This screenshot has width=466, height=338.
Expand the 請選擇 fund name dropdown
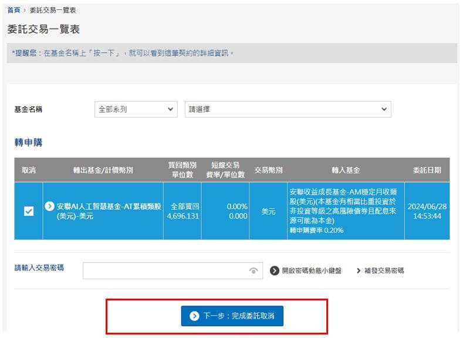pyautogui.click(x=288, y=109)
